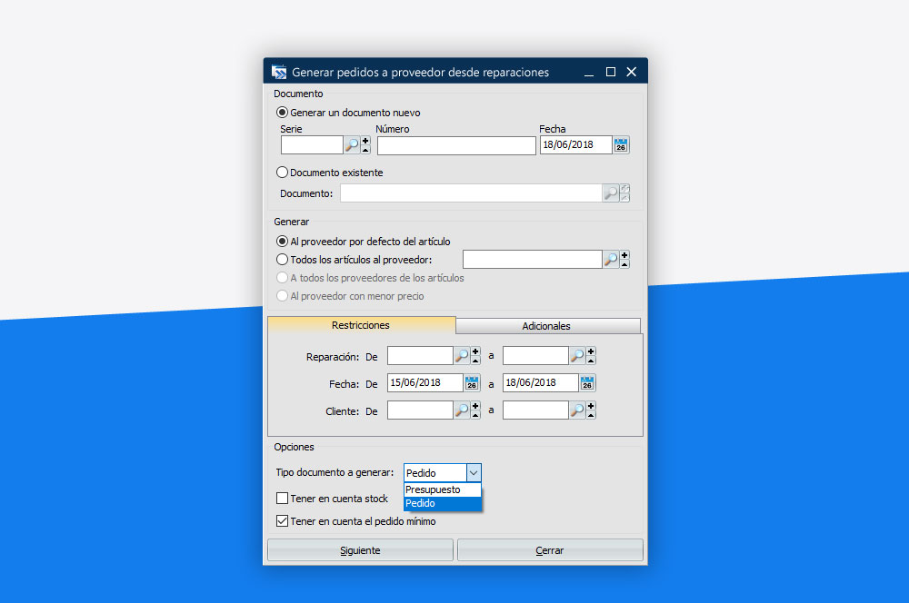Click search icon for Cliente 'a' field
The width and height of the screenshot is (909, 603).
point(577,410)
